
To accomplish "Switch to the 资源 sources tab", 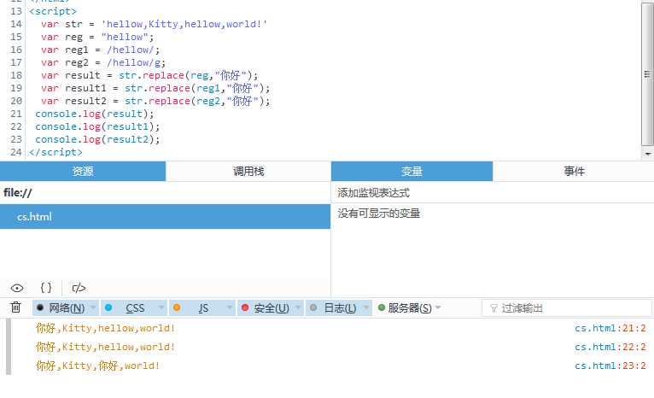I will click(83, 171).
